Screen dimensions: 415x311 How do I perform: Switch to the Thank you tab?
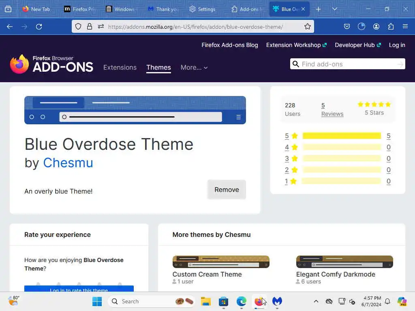point(162,9)
